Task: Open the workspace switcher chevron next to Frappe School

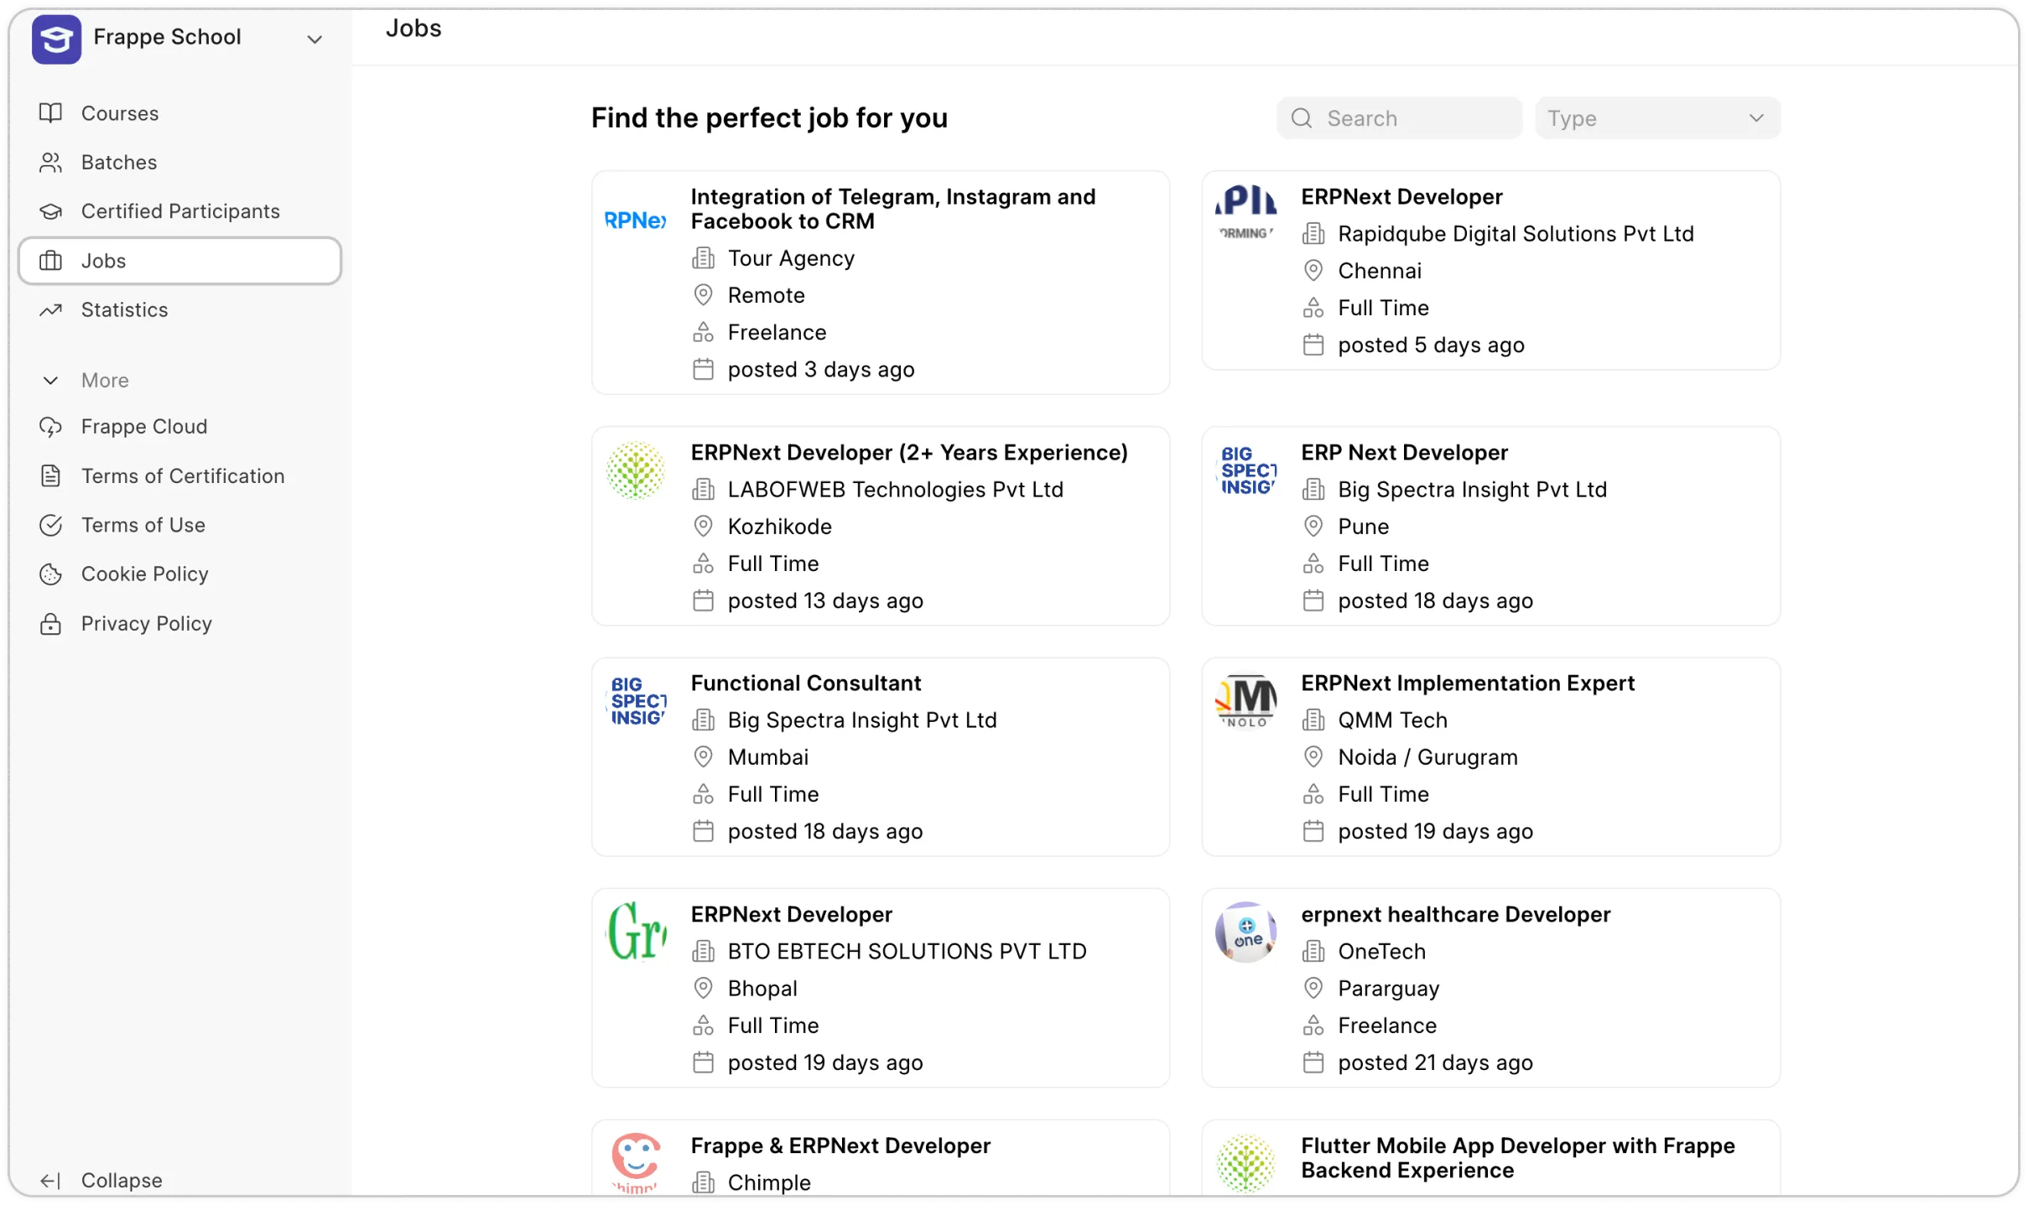Action: [315, 39]
